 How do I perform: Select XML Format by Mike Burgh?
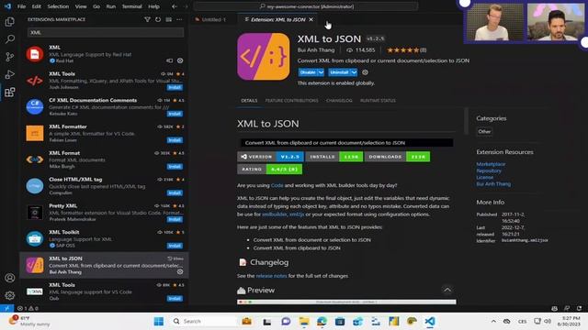click(104, 159)
